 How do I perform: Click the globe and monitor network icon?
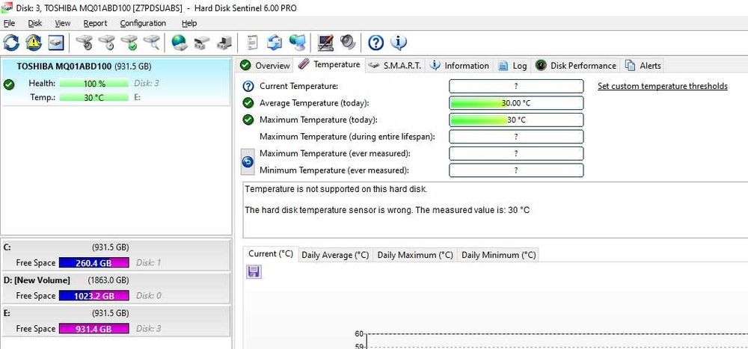pyautogui.click(x=298, y=43)
